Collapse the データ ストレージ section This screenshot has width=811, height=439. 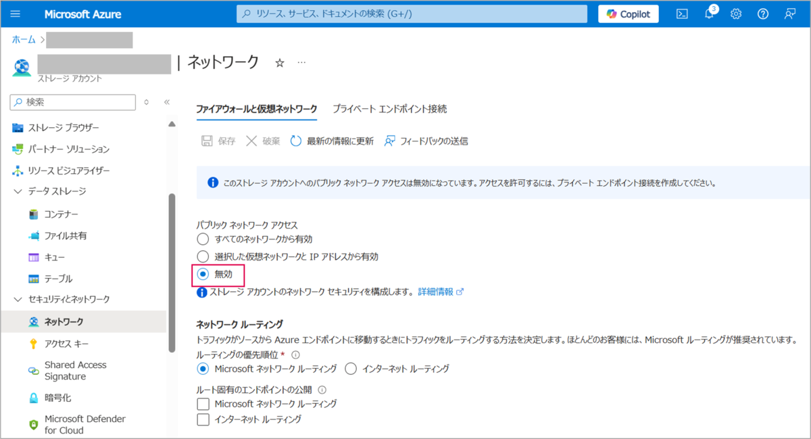click(18, 191)
